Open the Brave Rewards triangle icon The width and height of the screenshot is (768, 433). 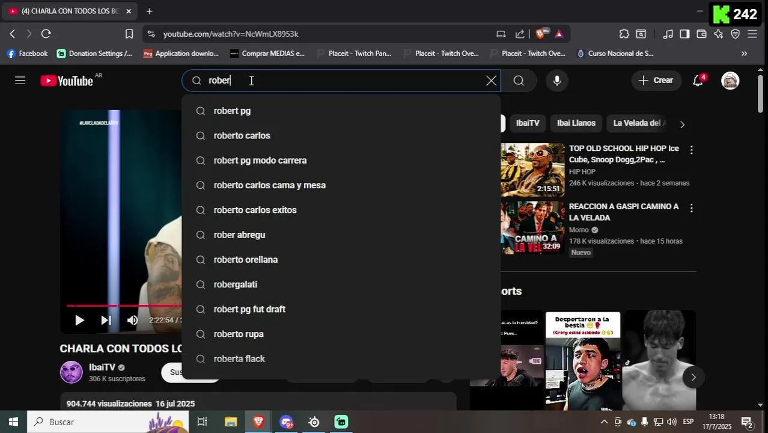click(559, 34)
